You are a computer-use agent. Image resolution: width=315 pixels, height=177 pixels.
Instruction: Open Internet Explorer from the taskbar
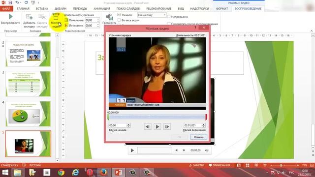point(75,173)
